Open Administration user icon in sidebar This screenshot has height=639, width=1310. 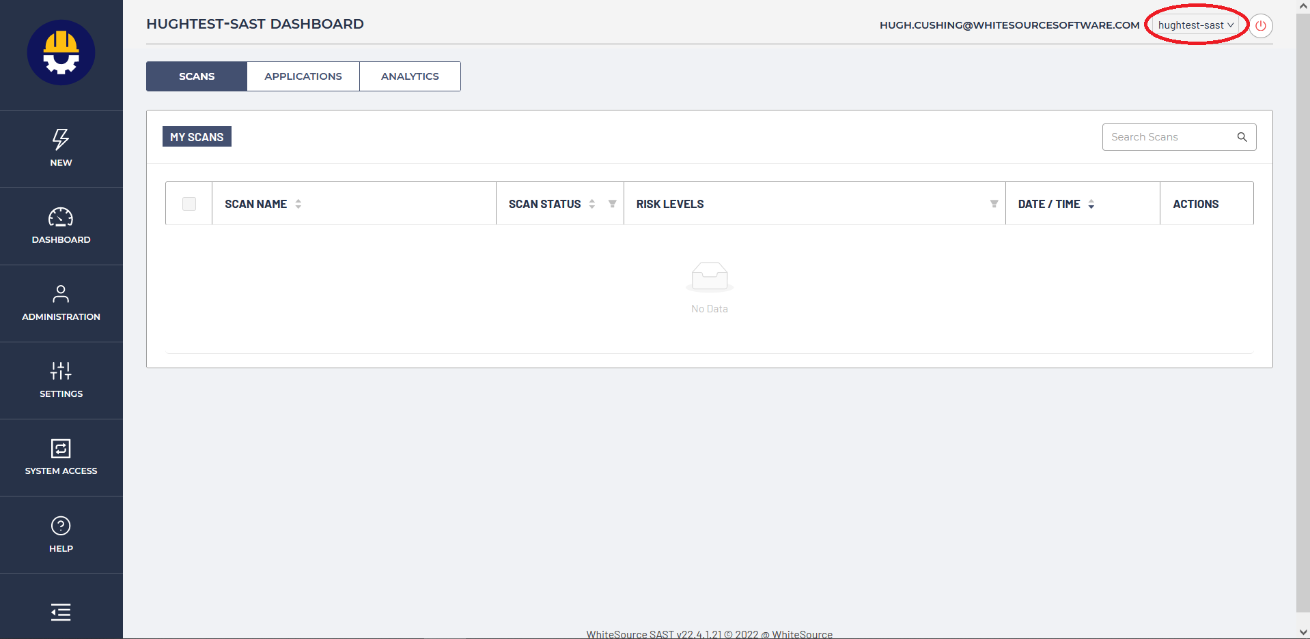pyautogui.click(x=61, y=294)
